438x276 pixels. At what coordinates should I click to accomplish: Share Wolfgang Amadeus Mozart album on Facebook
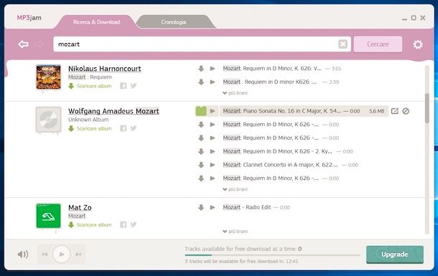point(124,128)
